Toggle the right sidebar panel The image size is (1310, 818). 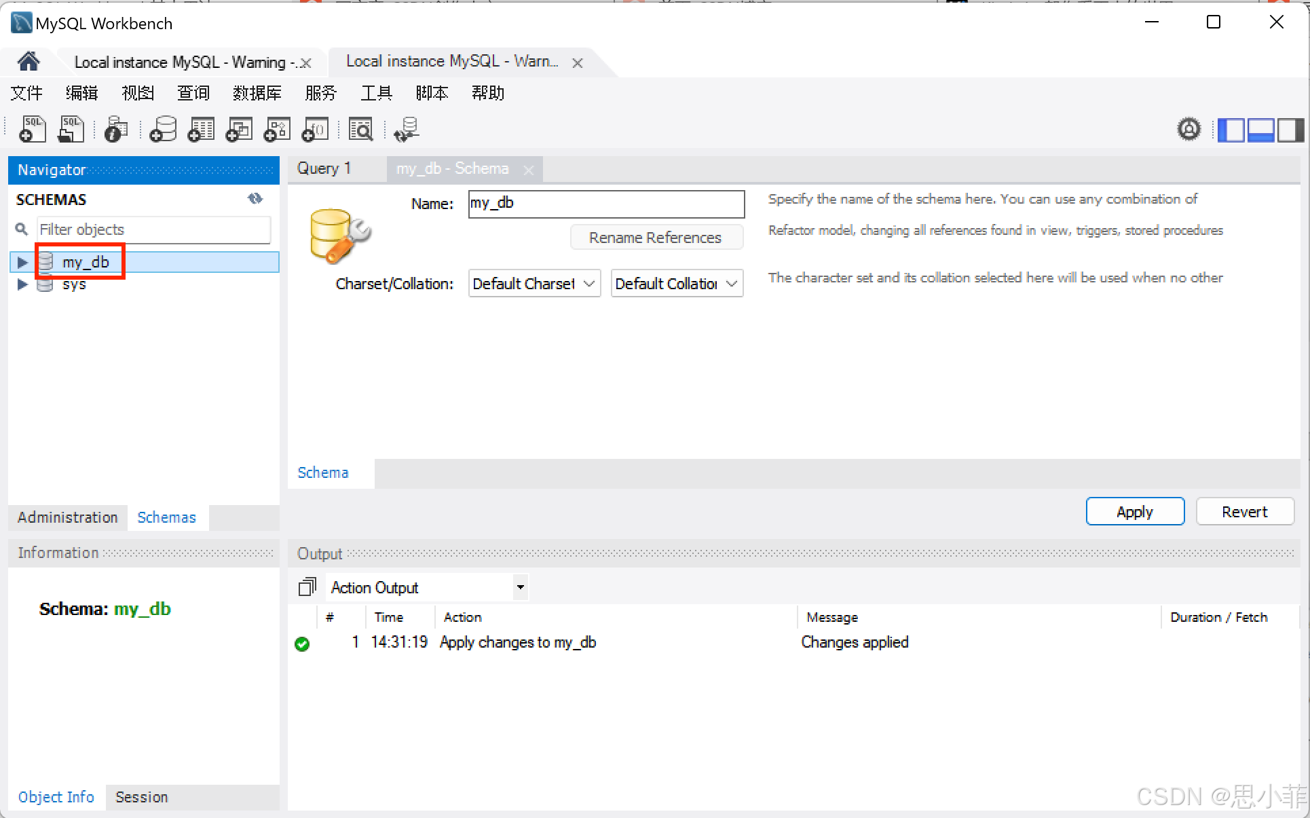(x=1290, y=130)
